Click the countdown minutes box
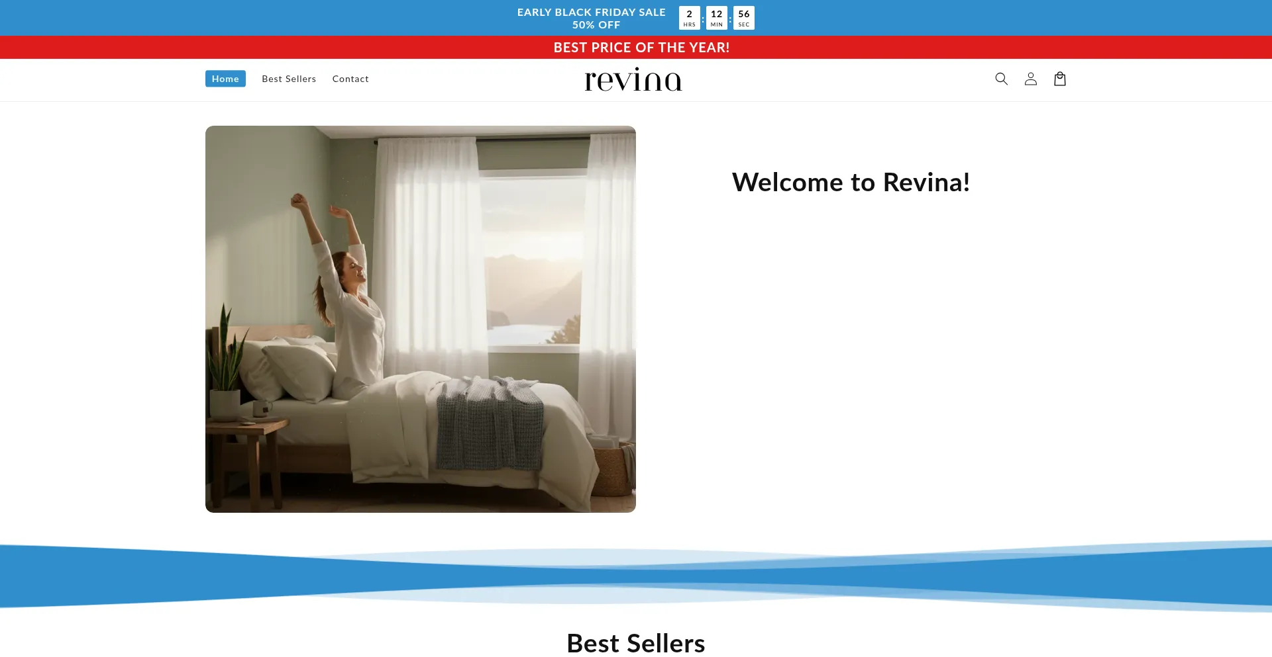This screenshot has width=1272, height=657. click(716, 18)
